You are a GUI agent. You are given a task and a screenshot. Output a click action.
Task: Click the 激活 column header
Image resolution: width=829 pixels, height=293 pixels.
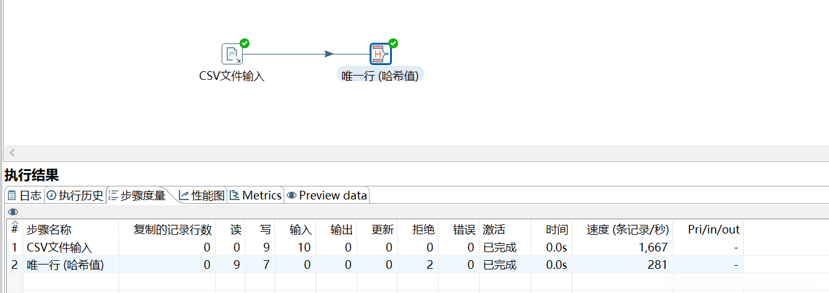coord(493,230)
